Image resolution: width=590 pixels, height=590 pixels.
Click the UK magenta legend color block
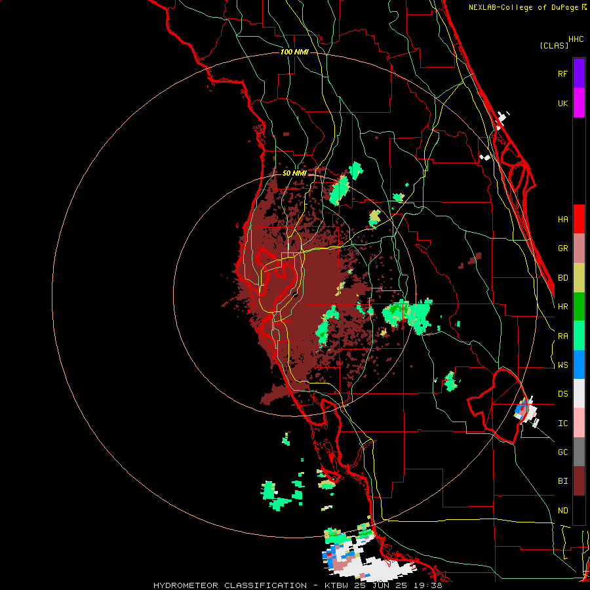coord(579,103)
